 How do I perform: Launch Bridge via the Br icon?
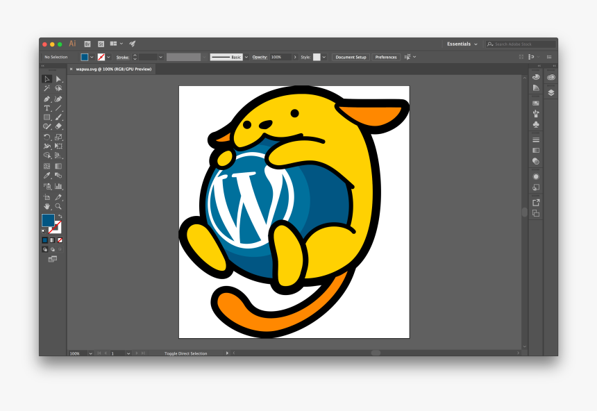click(x=87, y=44)
